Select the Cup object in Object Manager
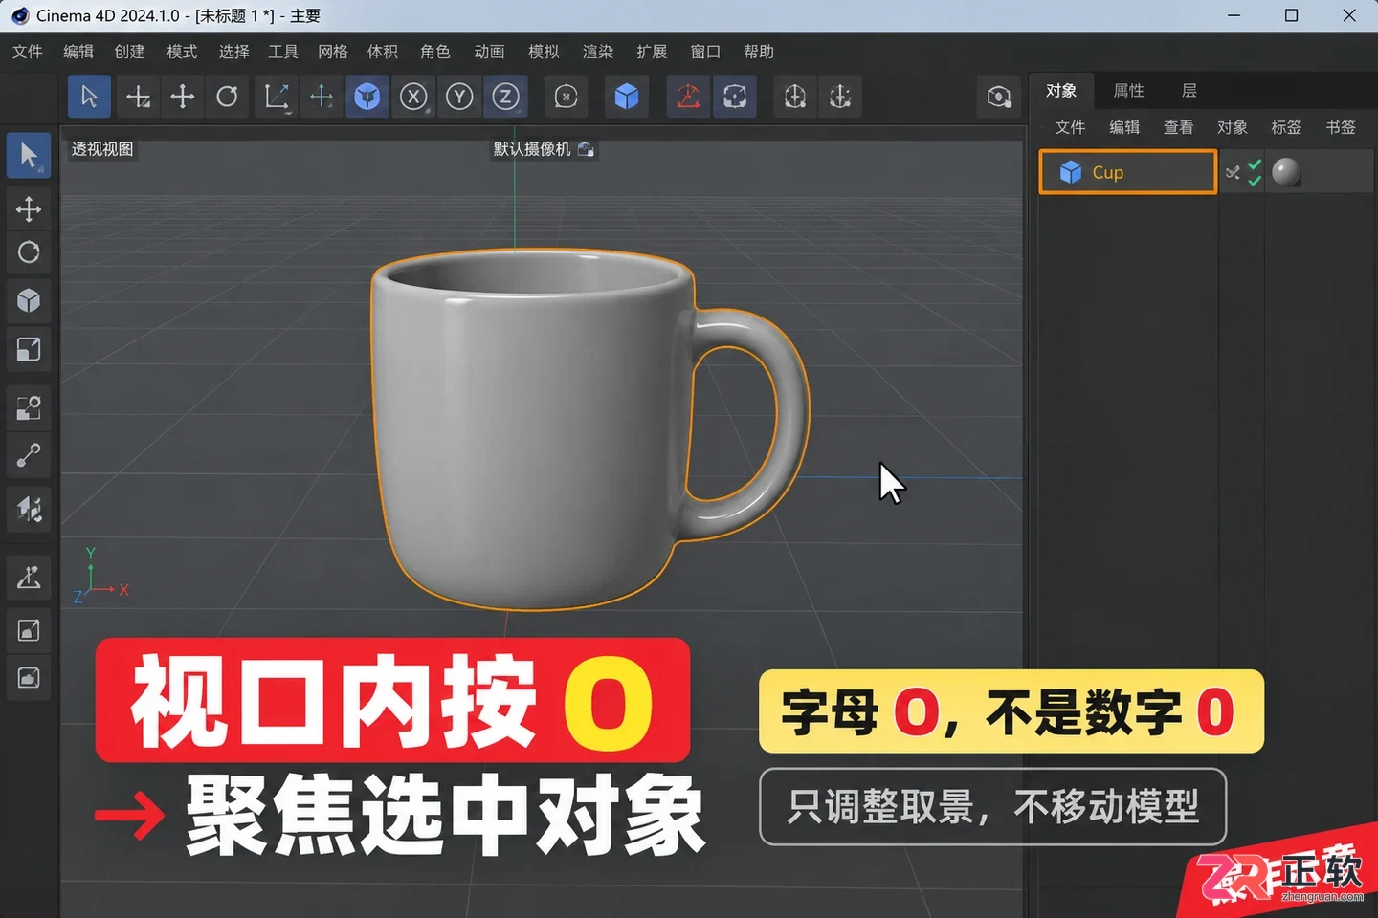This screenshot has width=1378, height=918. tap(1128, 172)
